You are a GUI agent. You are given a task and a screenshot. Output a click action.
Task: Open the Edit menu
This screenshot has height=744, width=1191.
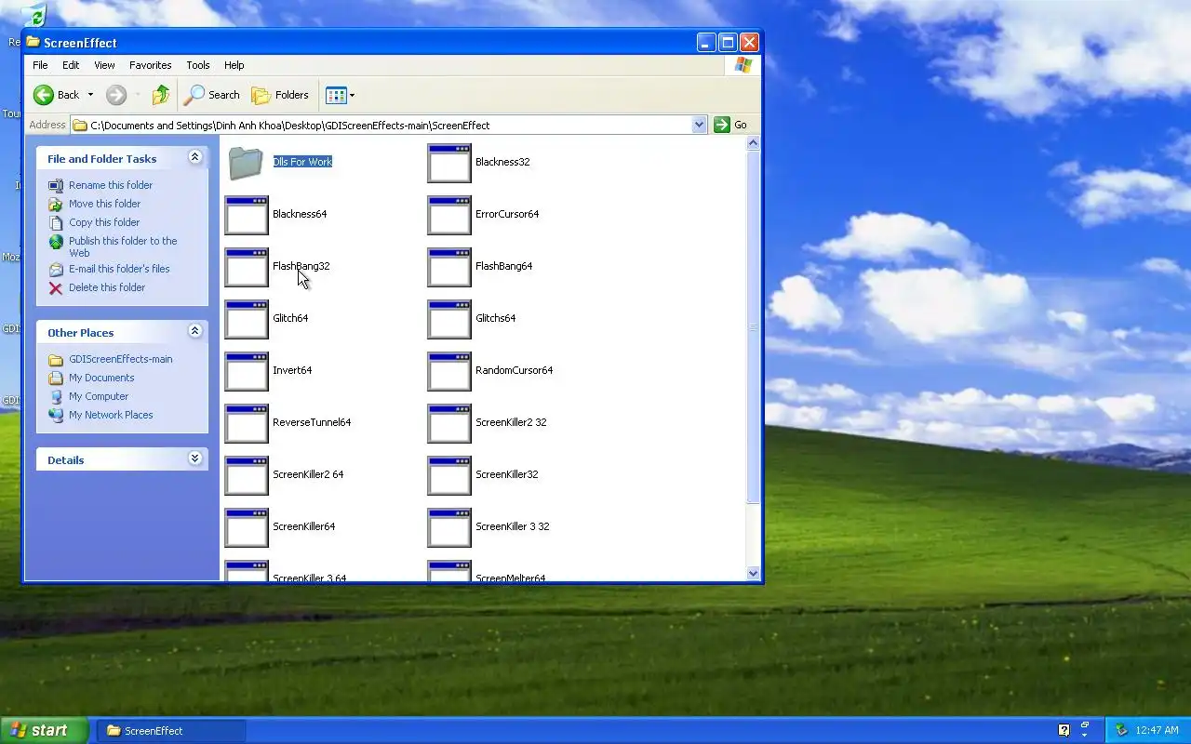71,65
